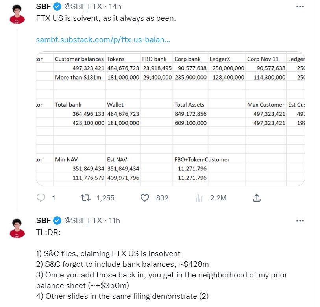This screenshot has height=307, width=320.
Task: Open the 11h timestamp permalink
Action: click(114, 220)
